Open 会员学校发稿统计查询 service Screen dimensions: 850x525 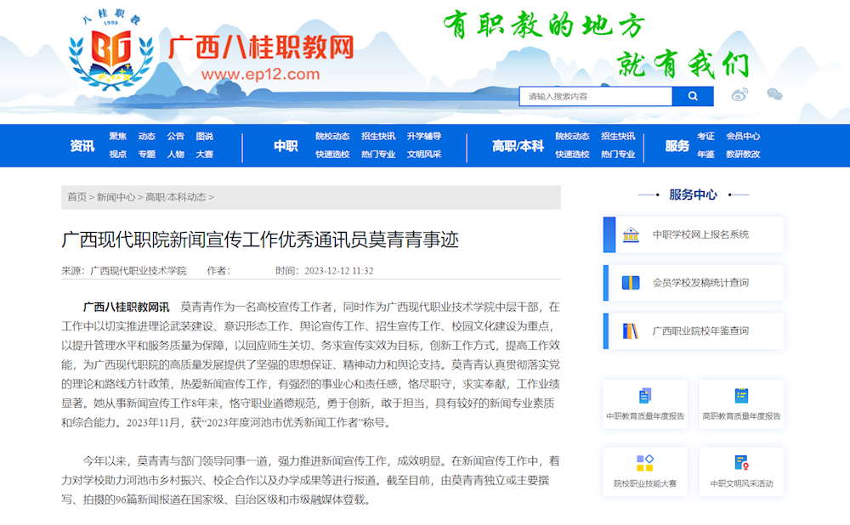[x=693, y=283]
